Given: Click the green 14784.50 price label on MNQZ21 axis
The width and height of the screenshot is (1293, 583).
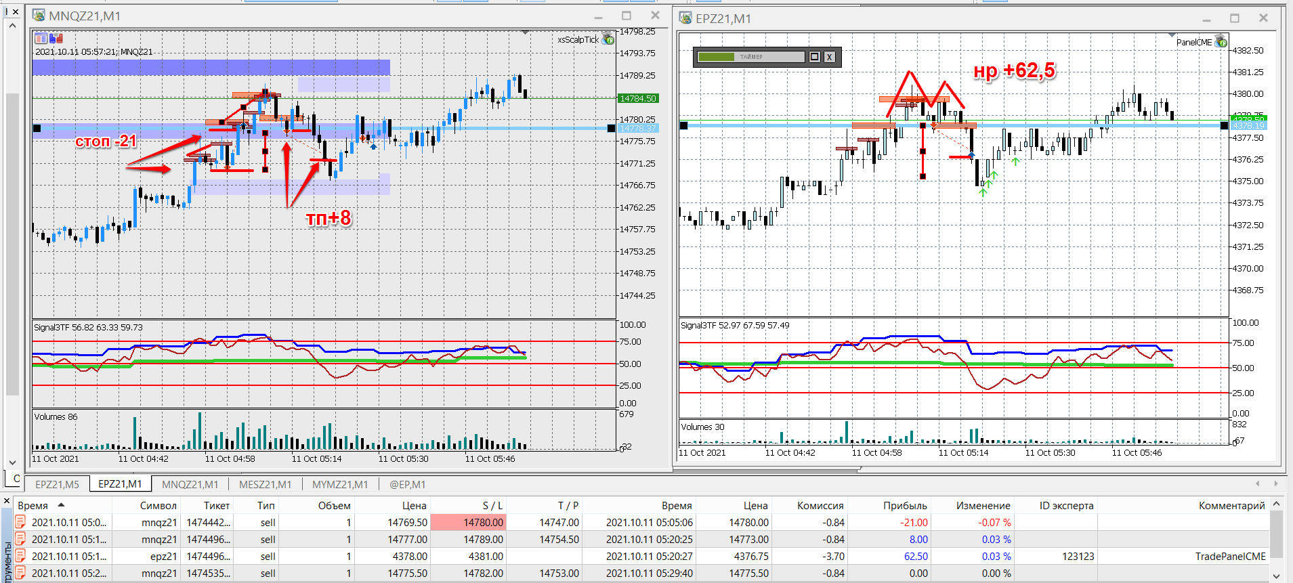Looking at the screenshot, I should click(x=639, y=98).
